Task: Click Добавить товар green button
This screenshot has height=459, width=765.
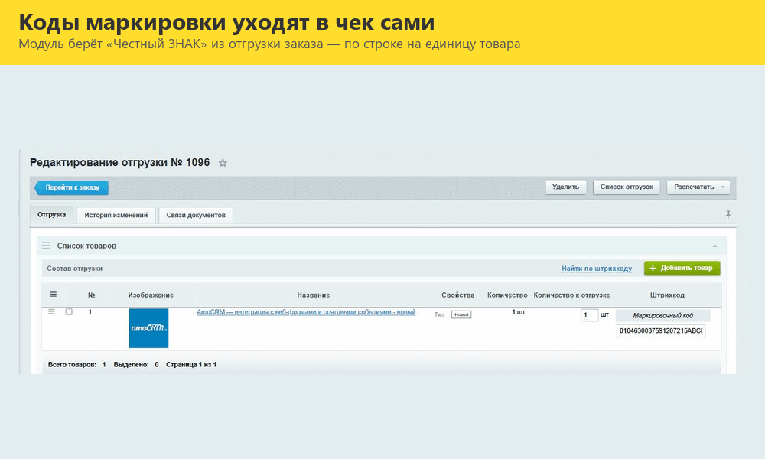Action: (x=682, y=269)
